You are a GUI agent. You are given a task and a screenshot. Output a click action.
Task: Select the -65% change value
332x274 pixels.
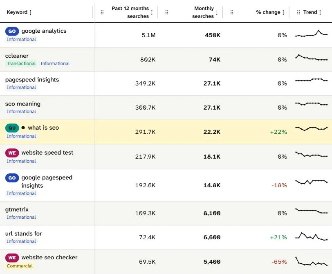279,262
